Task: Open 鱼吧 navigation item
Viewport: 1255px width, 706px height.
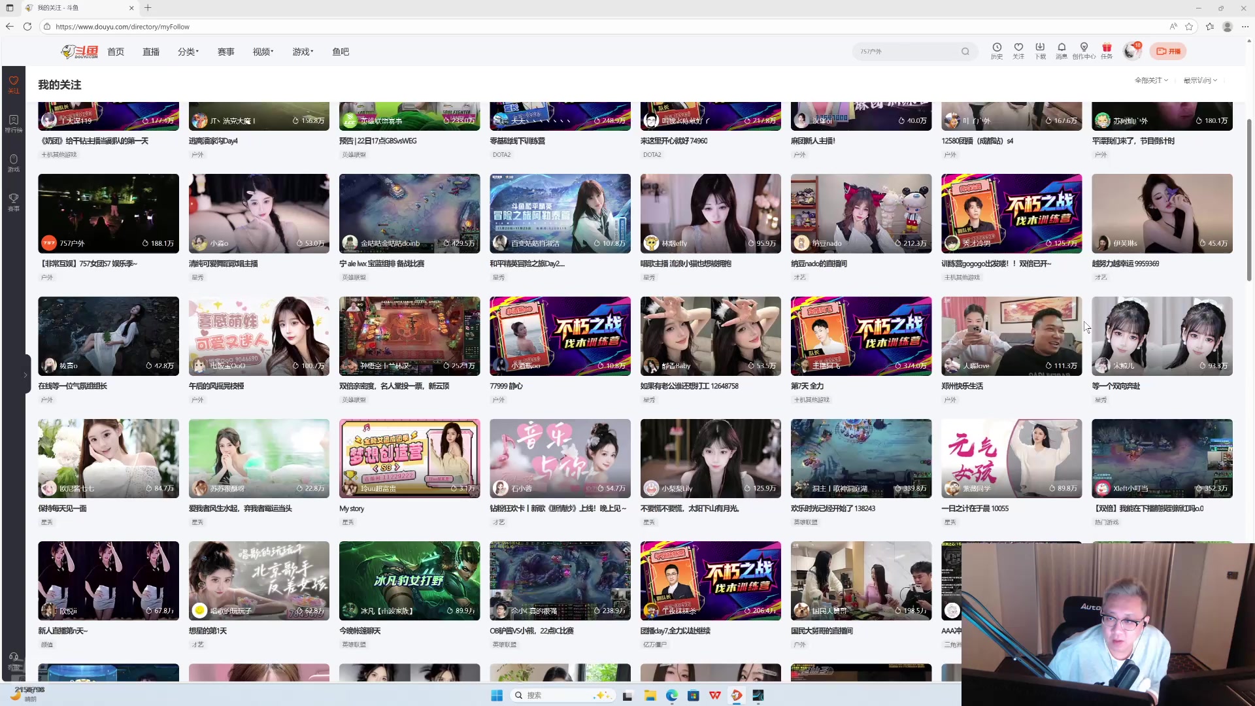Action: (x=341, y=52)
